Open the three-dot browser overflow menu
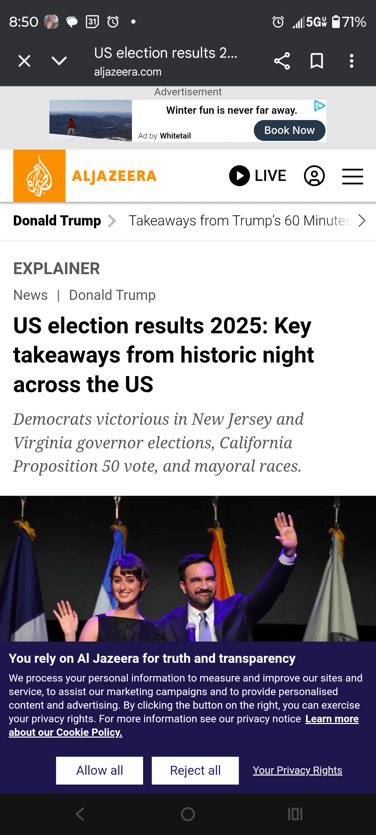 (352, 61)
